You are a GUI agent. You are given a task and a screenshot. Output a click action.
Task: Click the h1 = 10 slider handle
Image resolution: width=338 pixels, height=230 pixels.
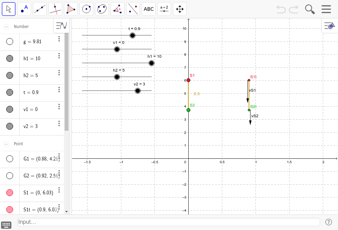tap(151, 63)
